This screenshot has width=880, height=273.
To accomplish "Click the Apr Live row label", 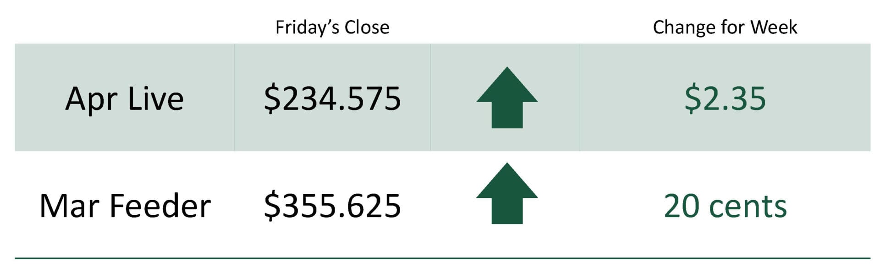I will pos(124,99).
